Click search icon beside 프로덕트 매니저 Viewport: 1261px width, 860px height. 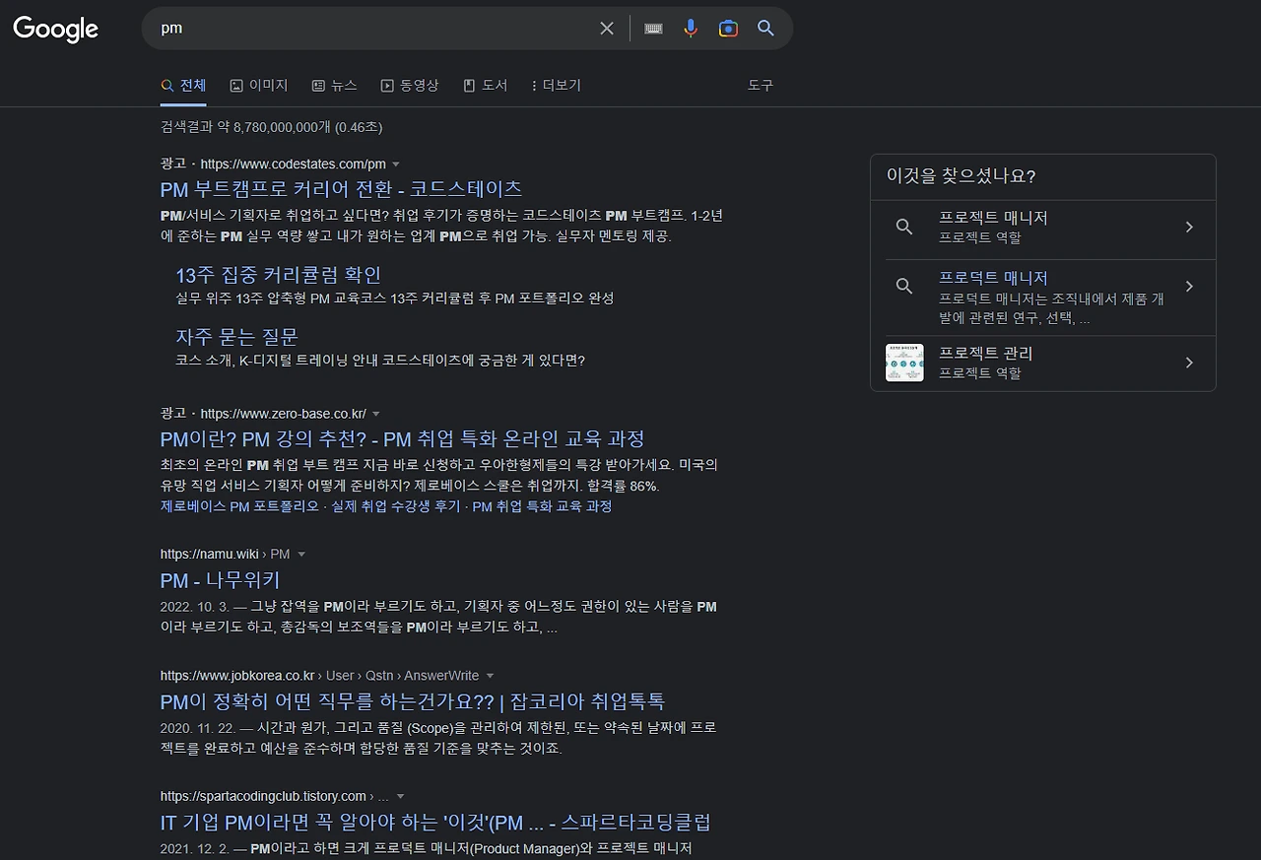[x=904, y=287]
